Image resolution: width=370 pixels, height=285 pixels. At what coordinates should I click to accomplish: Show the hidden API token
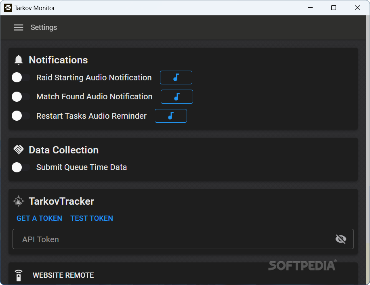pyautogui.click(x=341, y=239)
